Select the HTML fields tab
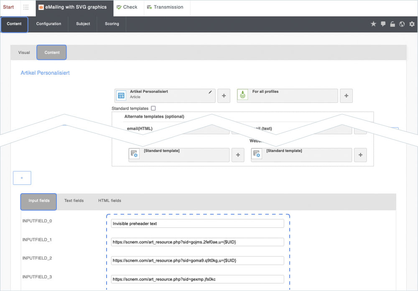Screen dimensions: 418x291 110,201
